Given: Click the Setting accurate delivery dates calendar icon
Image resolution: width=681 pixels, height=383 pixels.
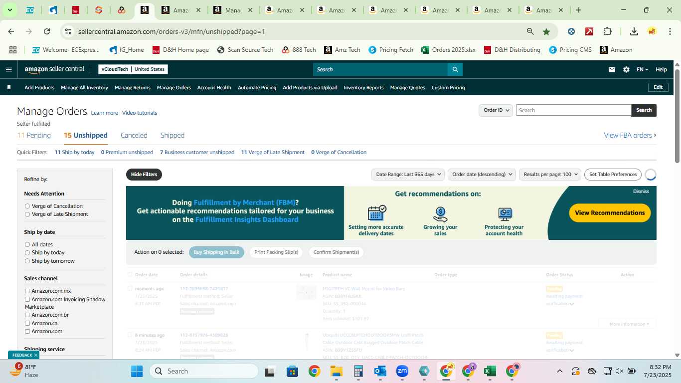Looking at the screenshot, I should pos(377,213).
